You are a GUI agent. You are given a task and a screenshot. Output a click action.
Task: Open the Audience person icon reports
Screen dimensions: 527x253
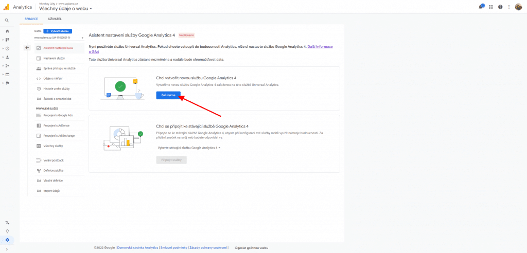tap(7, 57)
